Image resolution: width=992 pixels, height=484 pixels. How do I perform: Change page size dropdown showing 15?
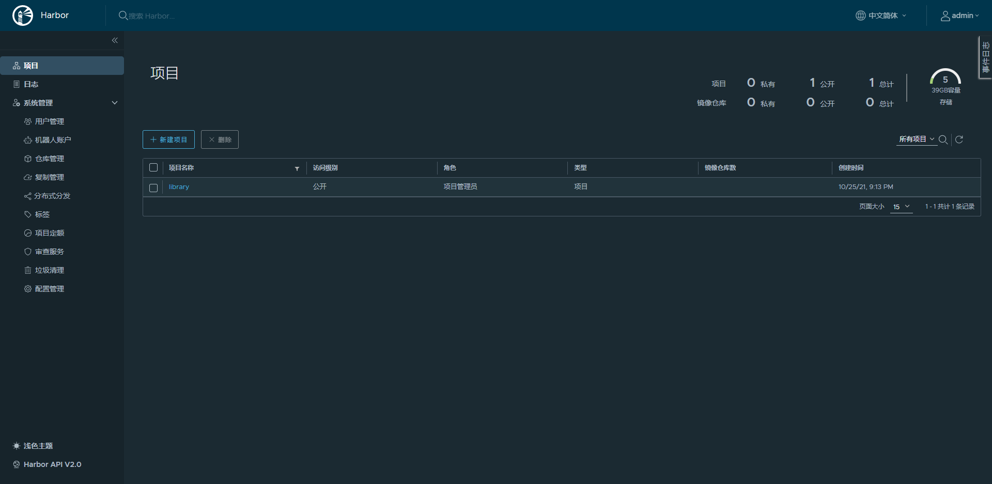901,207
